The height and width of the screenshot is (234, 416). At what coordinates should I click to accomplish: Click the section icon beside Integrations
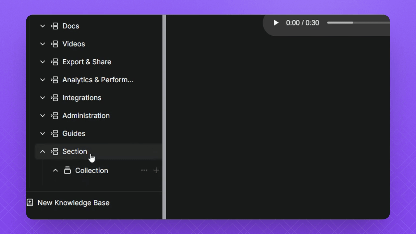click(x=55, y=97)
